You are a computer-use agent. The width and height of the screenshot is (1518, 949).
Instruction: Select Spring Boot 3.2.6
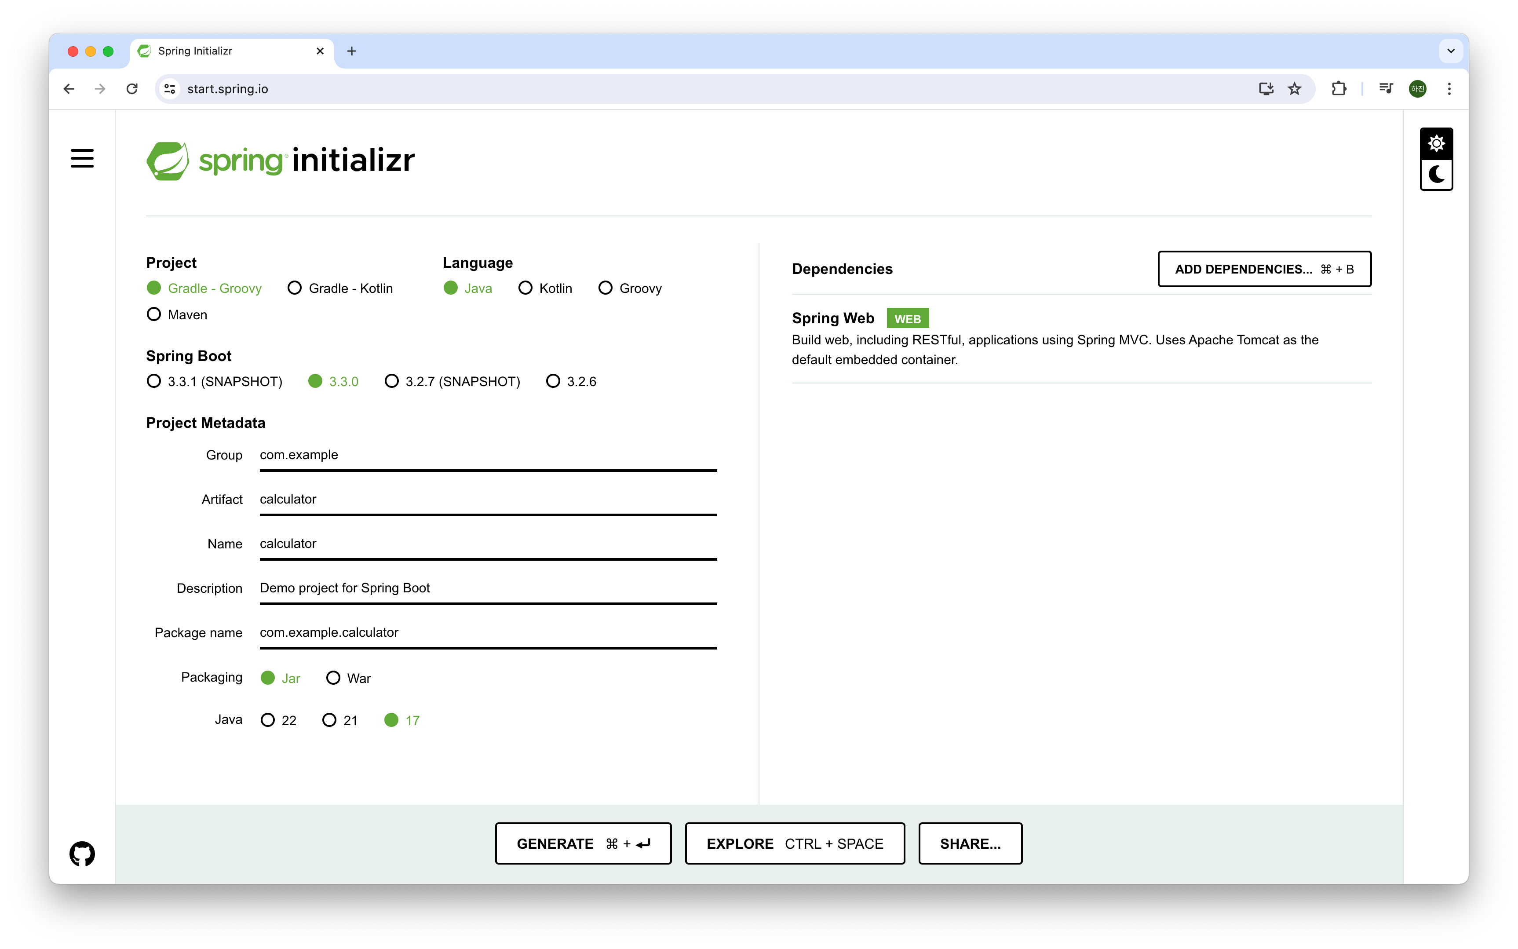(x=571, y=381)
